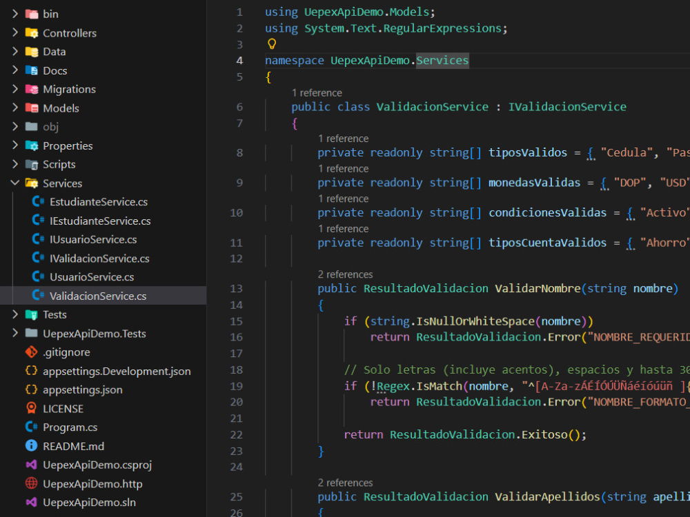Image resolution: width=690 pixels, height=517 pixels.
Task: Open IUsuarioService.cs in explorer
Action: 93,240
